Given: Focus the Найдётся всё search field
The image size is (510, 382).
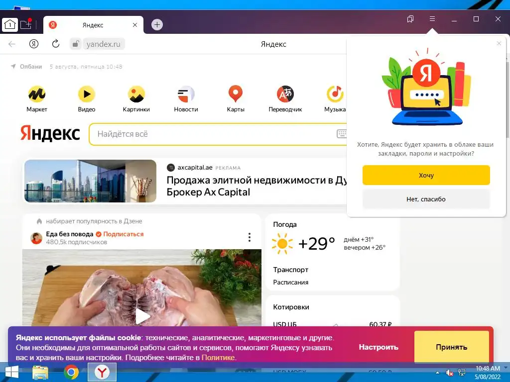Looking at the screenshot, I should pyautogui.click(x=218, y=134).
